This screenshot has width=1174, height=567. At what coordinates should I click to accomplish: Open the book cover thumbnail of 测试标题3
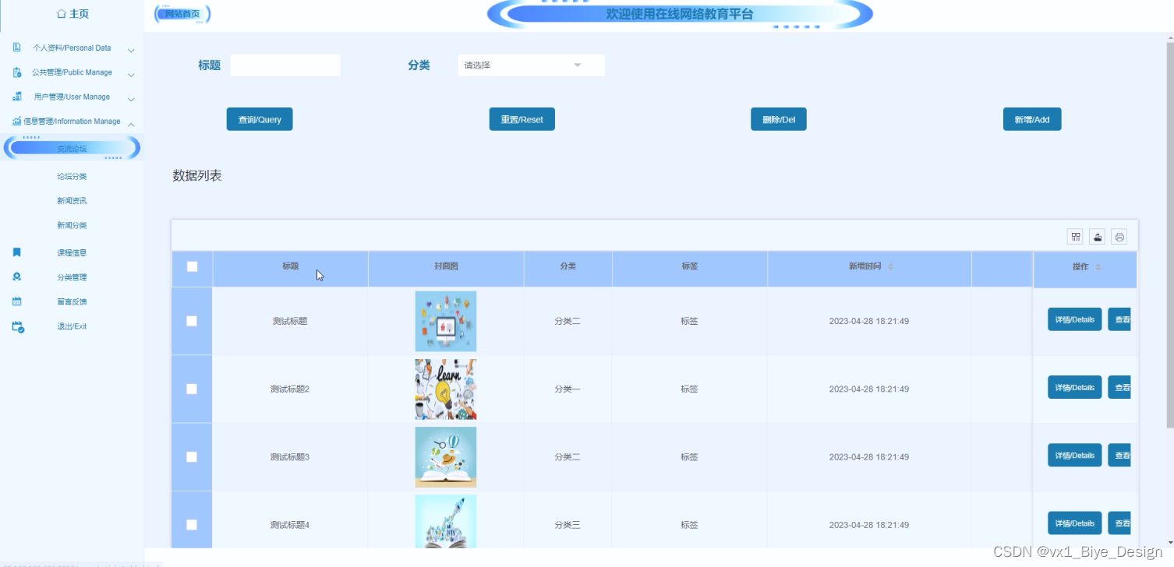click(446, 456)
